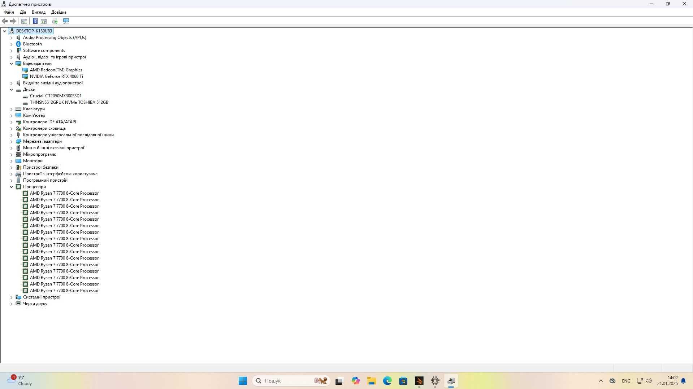Select Миша й інші вказівні пристрої
Screen dimensions: 693x389
tap(53, 148)
